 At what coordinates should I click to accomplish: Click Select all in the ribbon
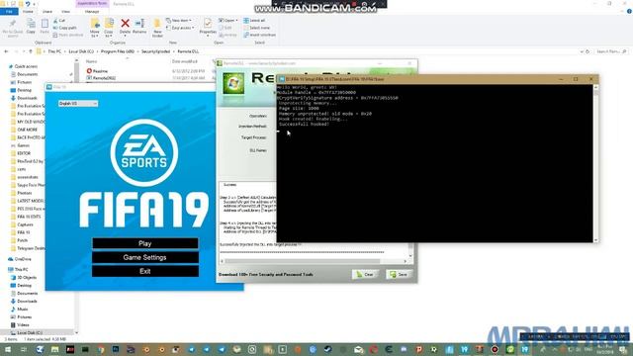point(254,20)
